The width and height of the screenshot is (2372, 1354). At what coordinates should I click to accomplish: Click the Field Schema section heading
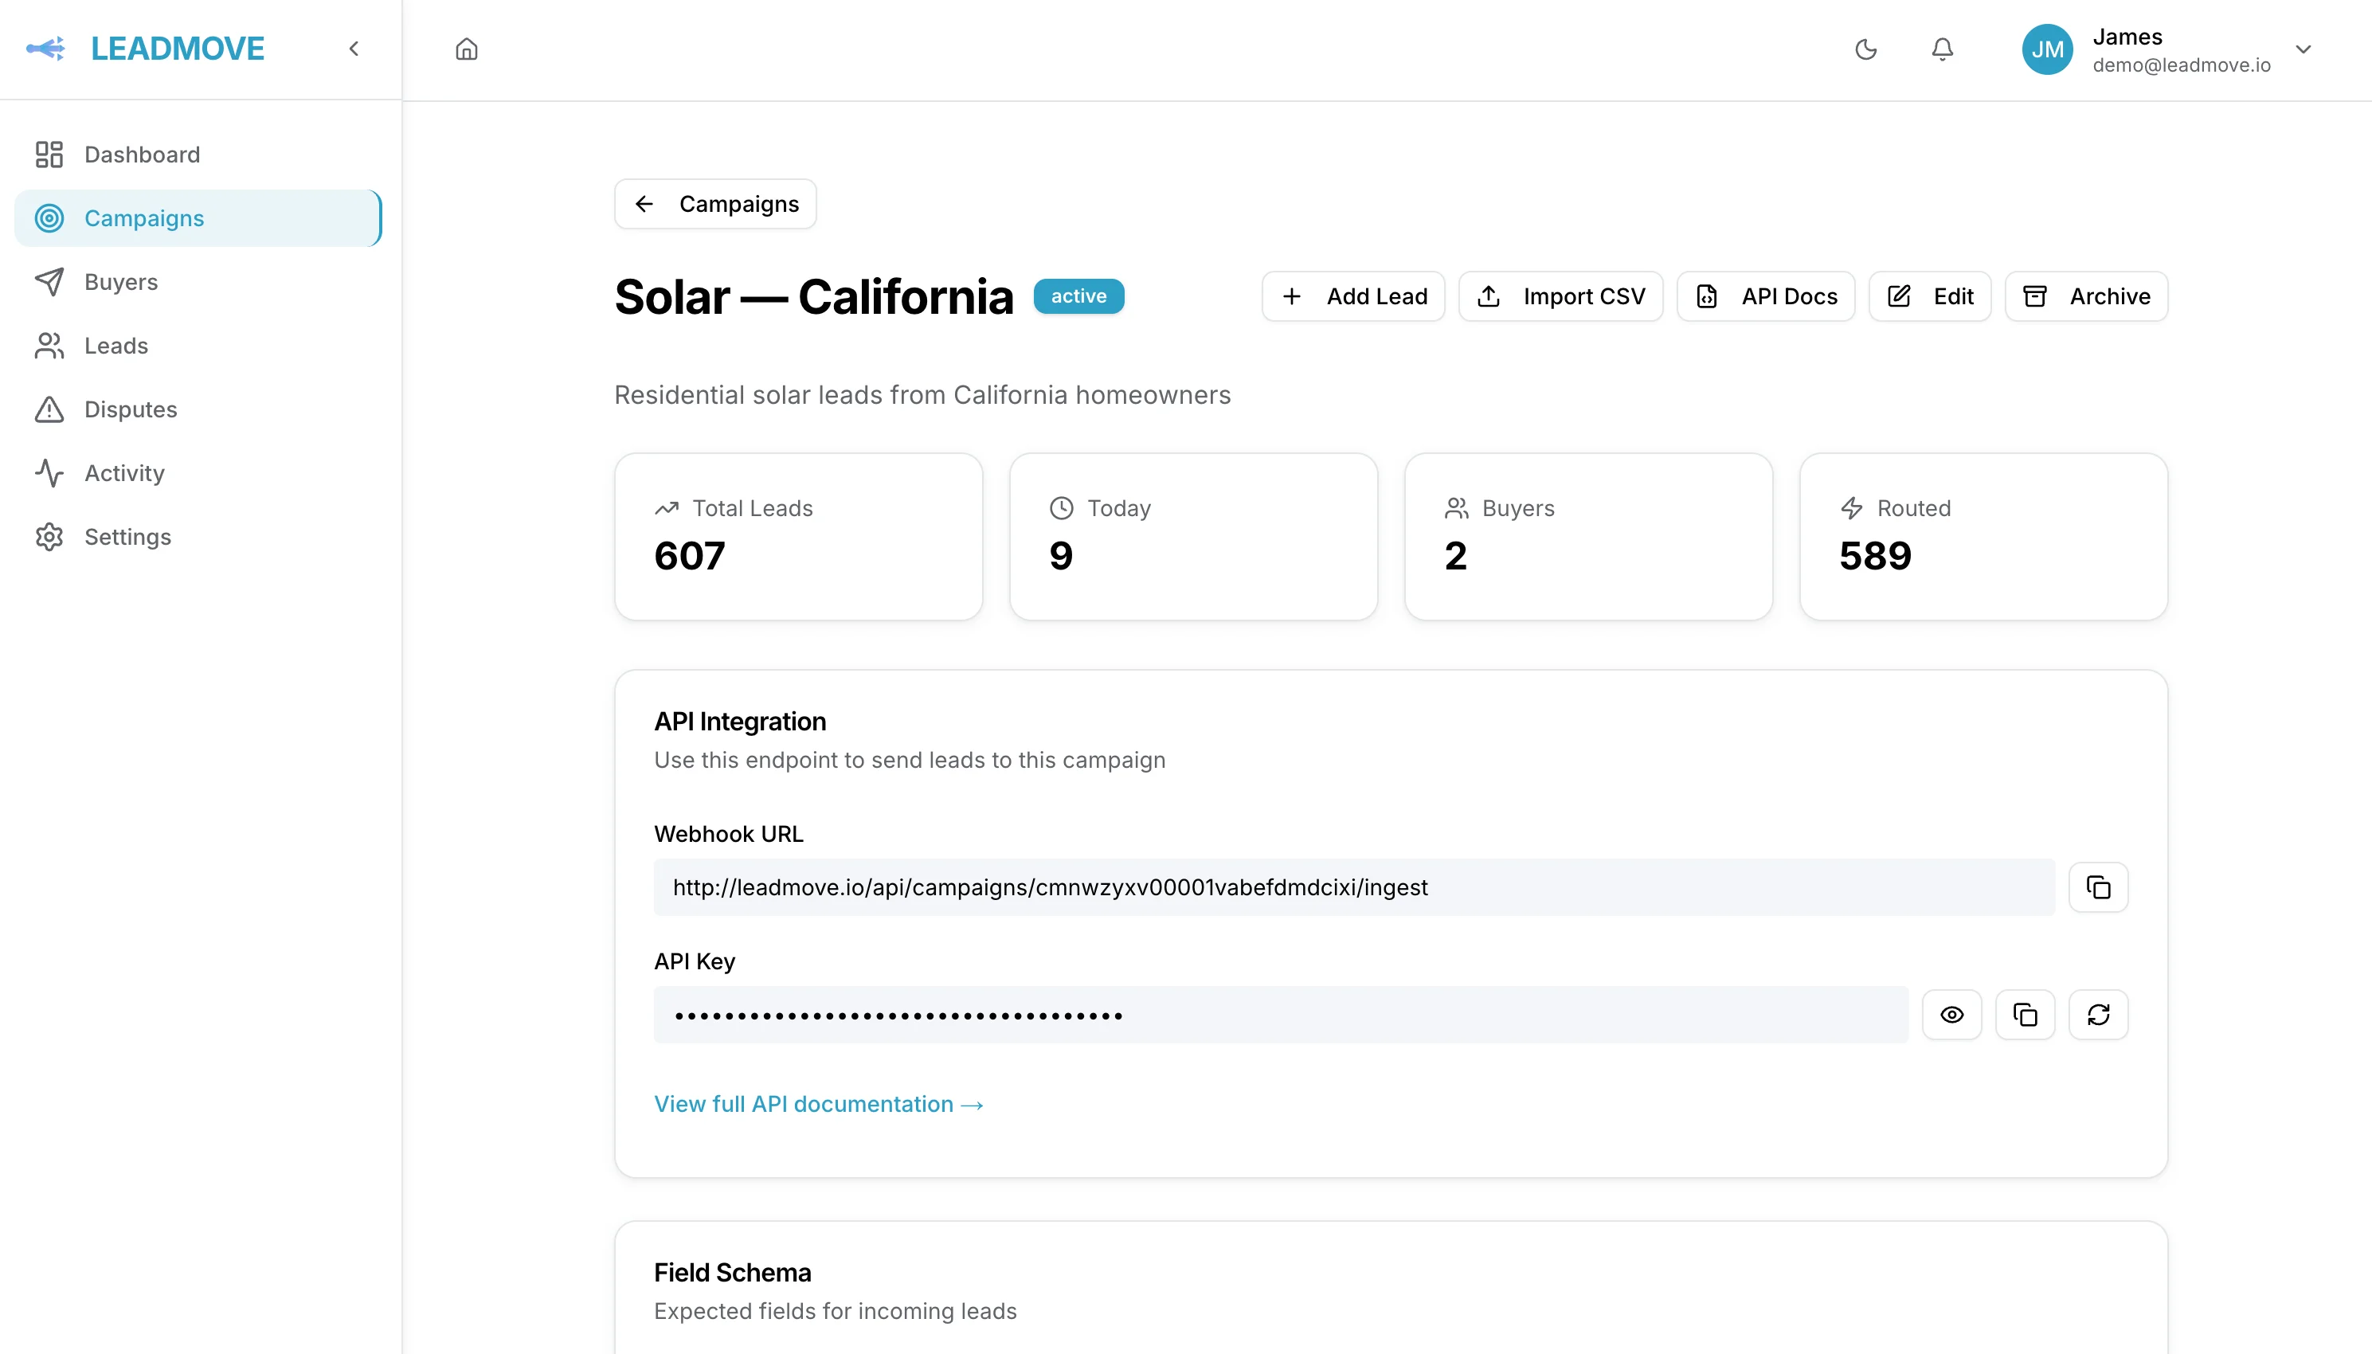(x=732, y=1272)
